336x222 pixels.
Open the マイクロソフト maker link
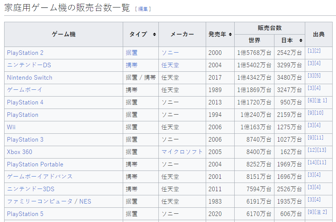(x=182, y=152)
